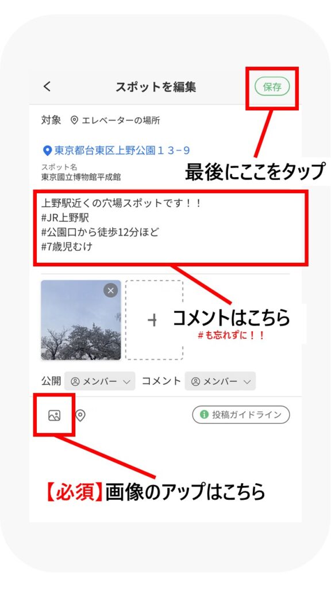Viewport: 331px width, 589px height.
Task: Click the green info icon in 投稿ガイドライン
Action: click(x=204, y=415)
